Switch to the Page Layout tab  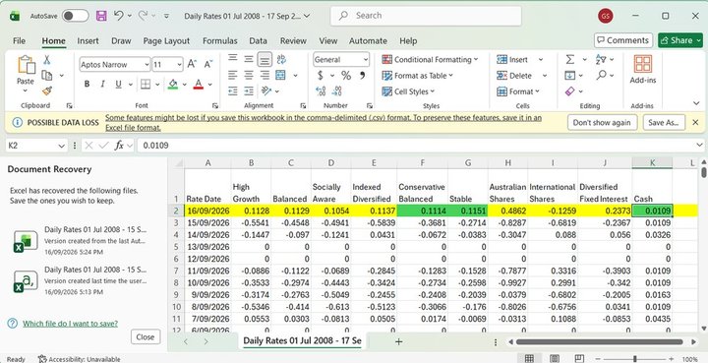[166, 40]
